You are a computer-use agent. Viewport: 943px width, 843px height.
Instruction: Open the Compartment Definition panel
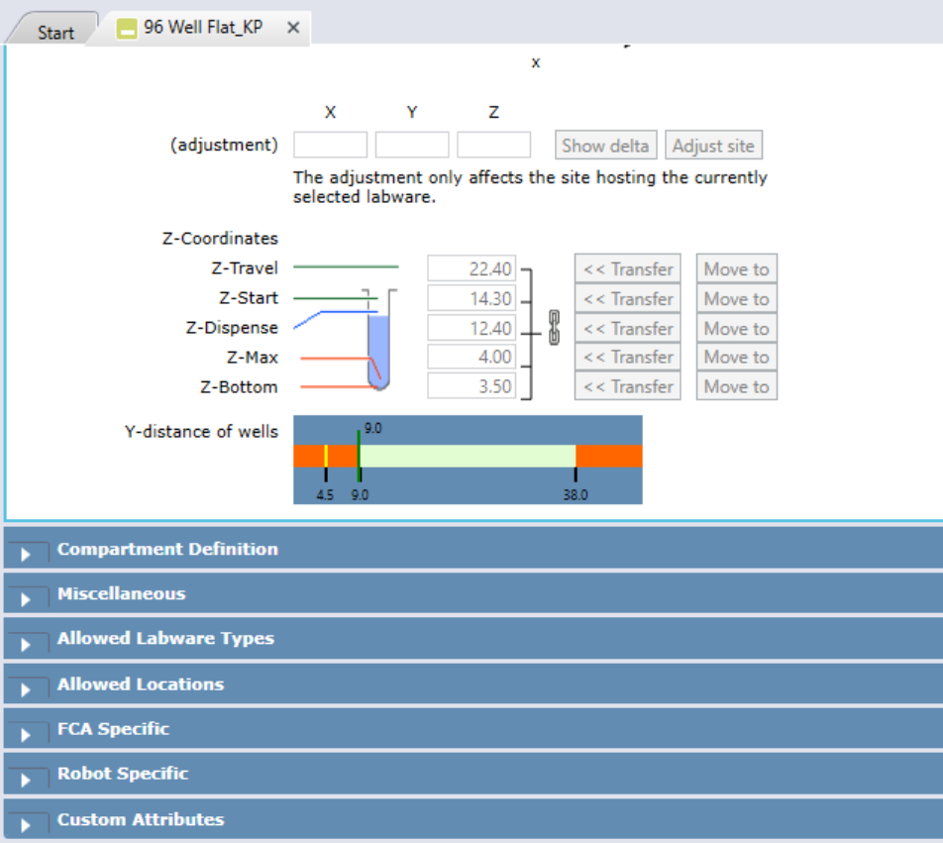(164, 549)
